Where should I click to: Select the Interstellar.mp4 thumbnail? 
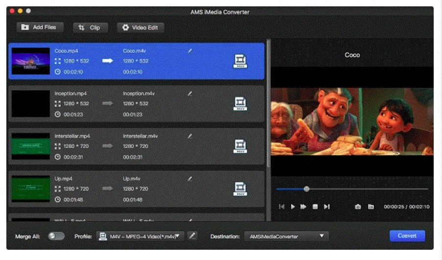tap(31, 146)
